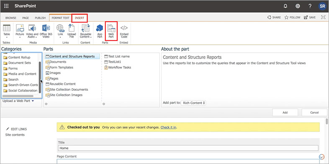329x164 pixels.
Task: Open the Upload a Web Part dropdown
Action: tap(18, 101)
